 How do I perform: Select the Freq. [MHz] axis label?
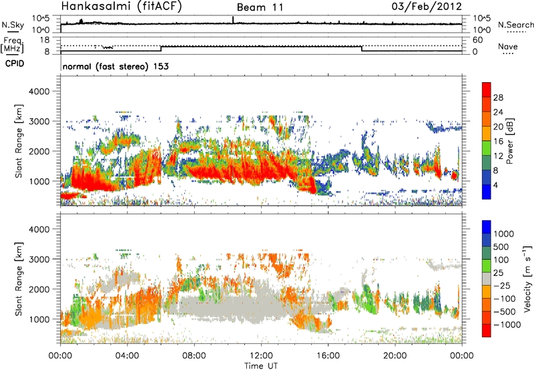[x=12, y=45]
